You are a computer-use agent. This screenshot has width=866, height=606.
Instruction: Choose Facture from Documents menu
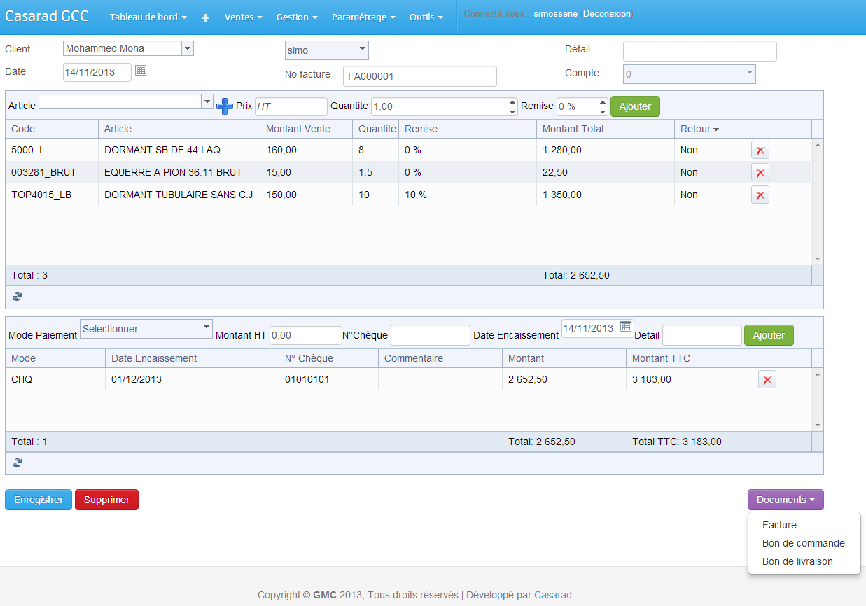804,525
